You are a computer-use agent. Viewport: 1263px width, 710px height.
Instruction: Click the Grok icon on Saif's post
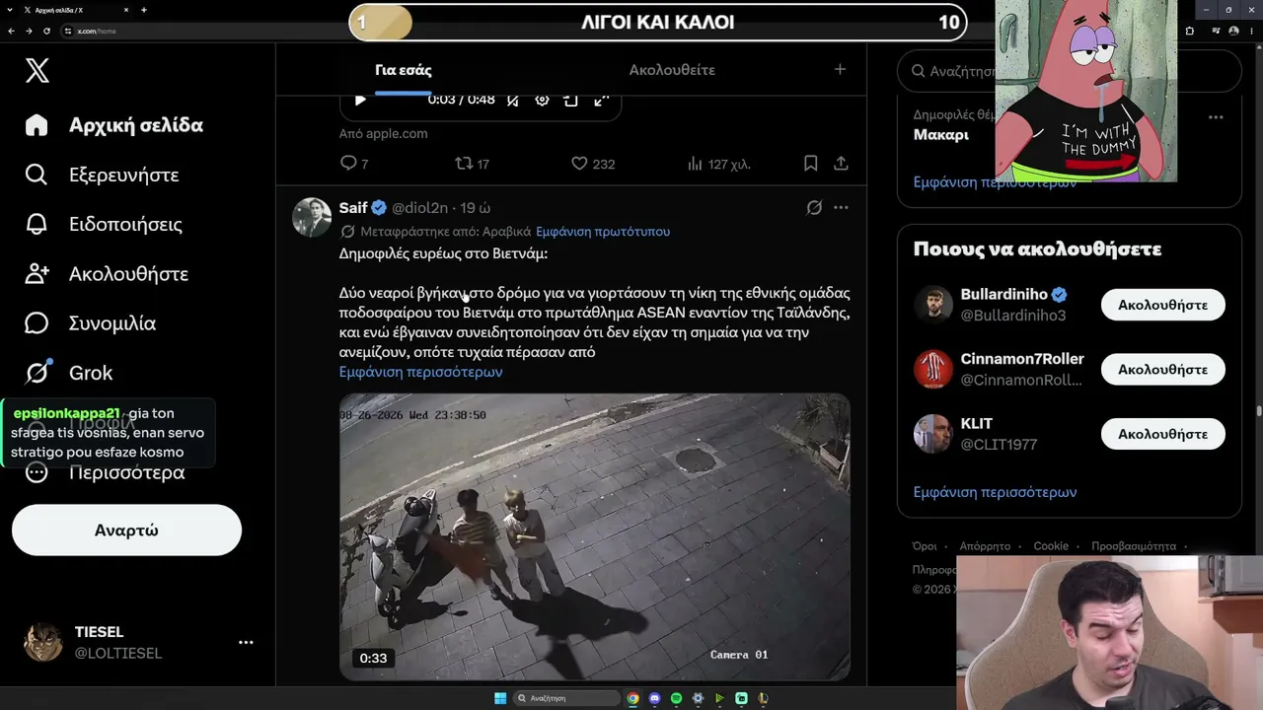point(814,207)
